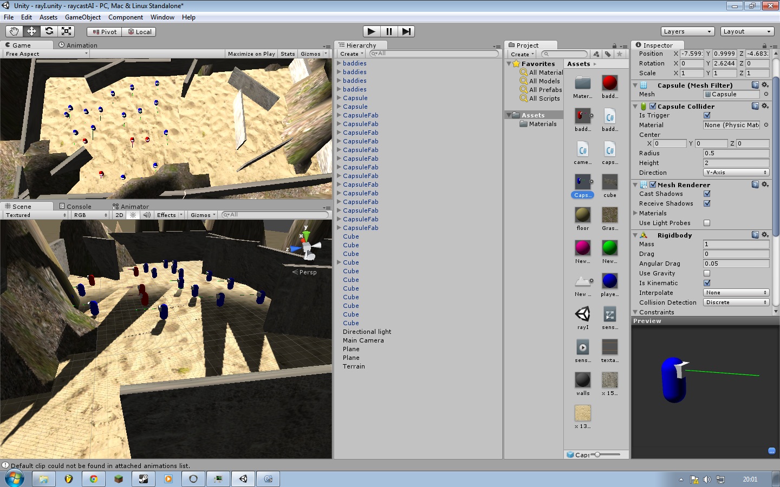The image size is (780, 487).
Task: Toggle Maximize on Play
Action: [251, 54]
